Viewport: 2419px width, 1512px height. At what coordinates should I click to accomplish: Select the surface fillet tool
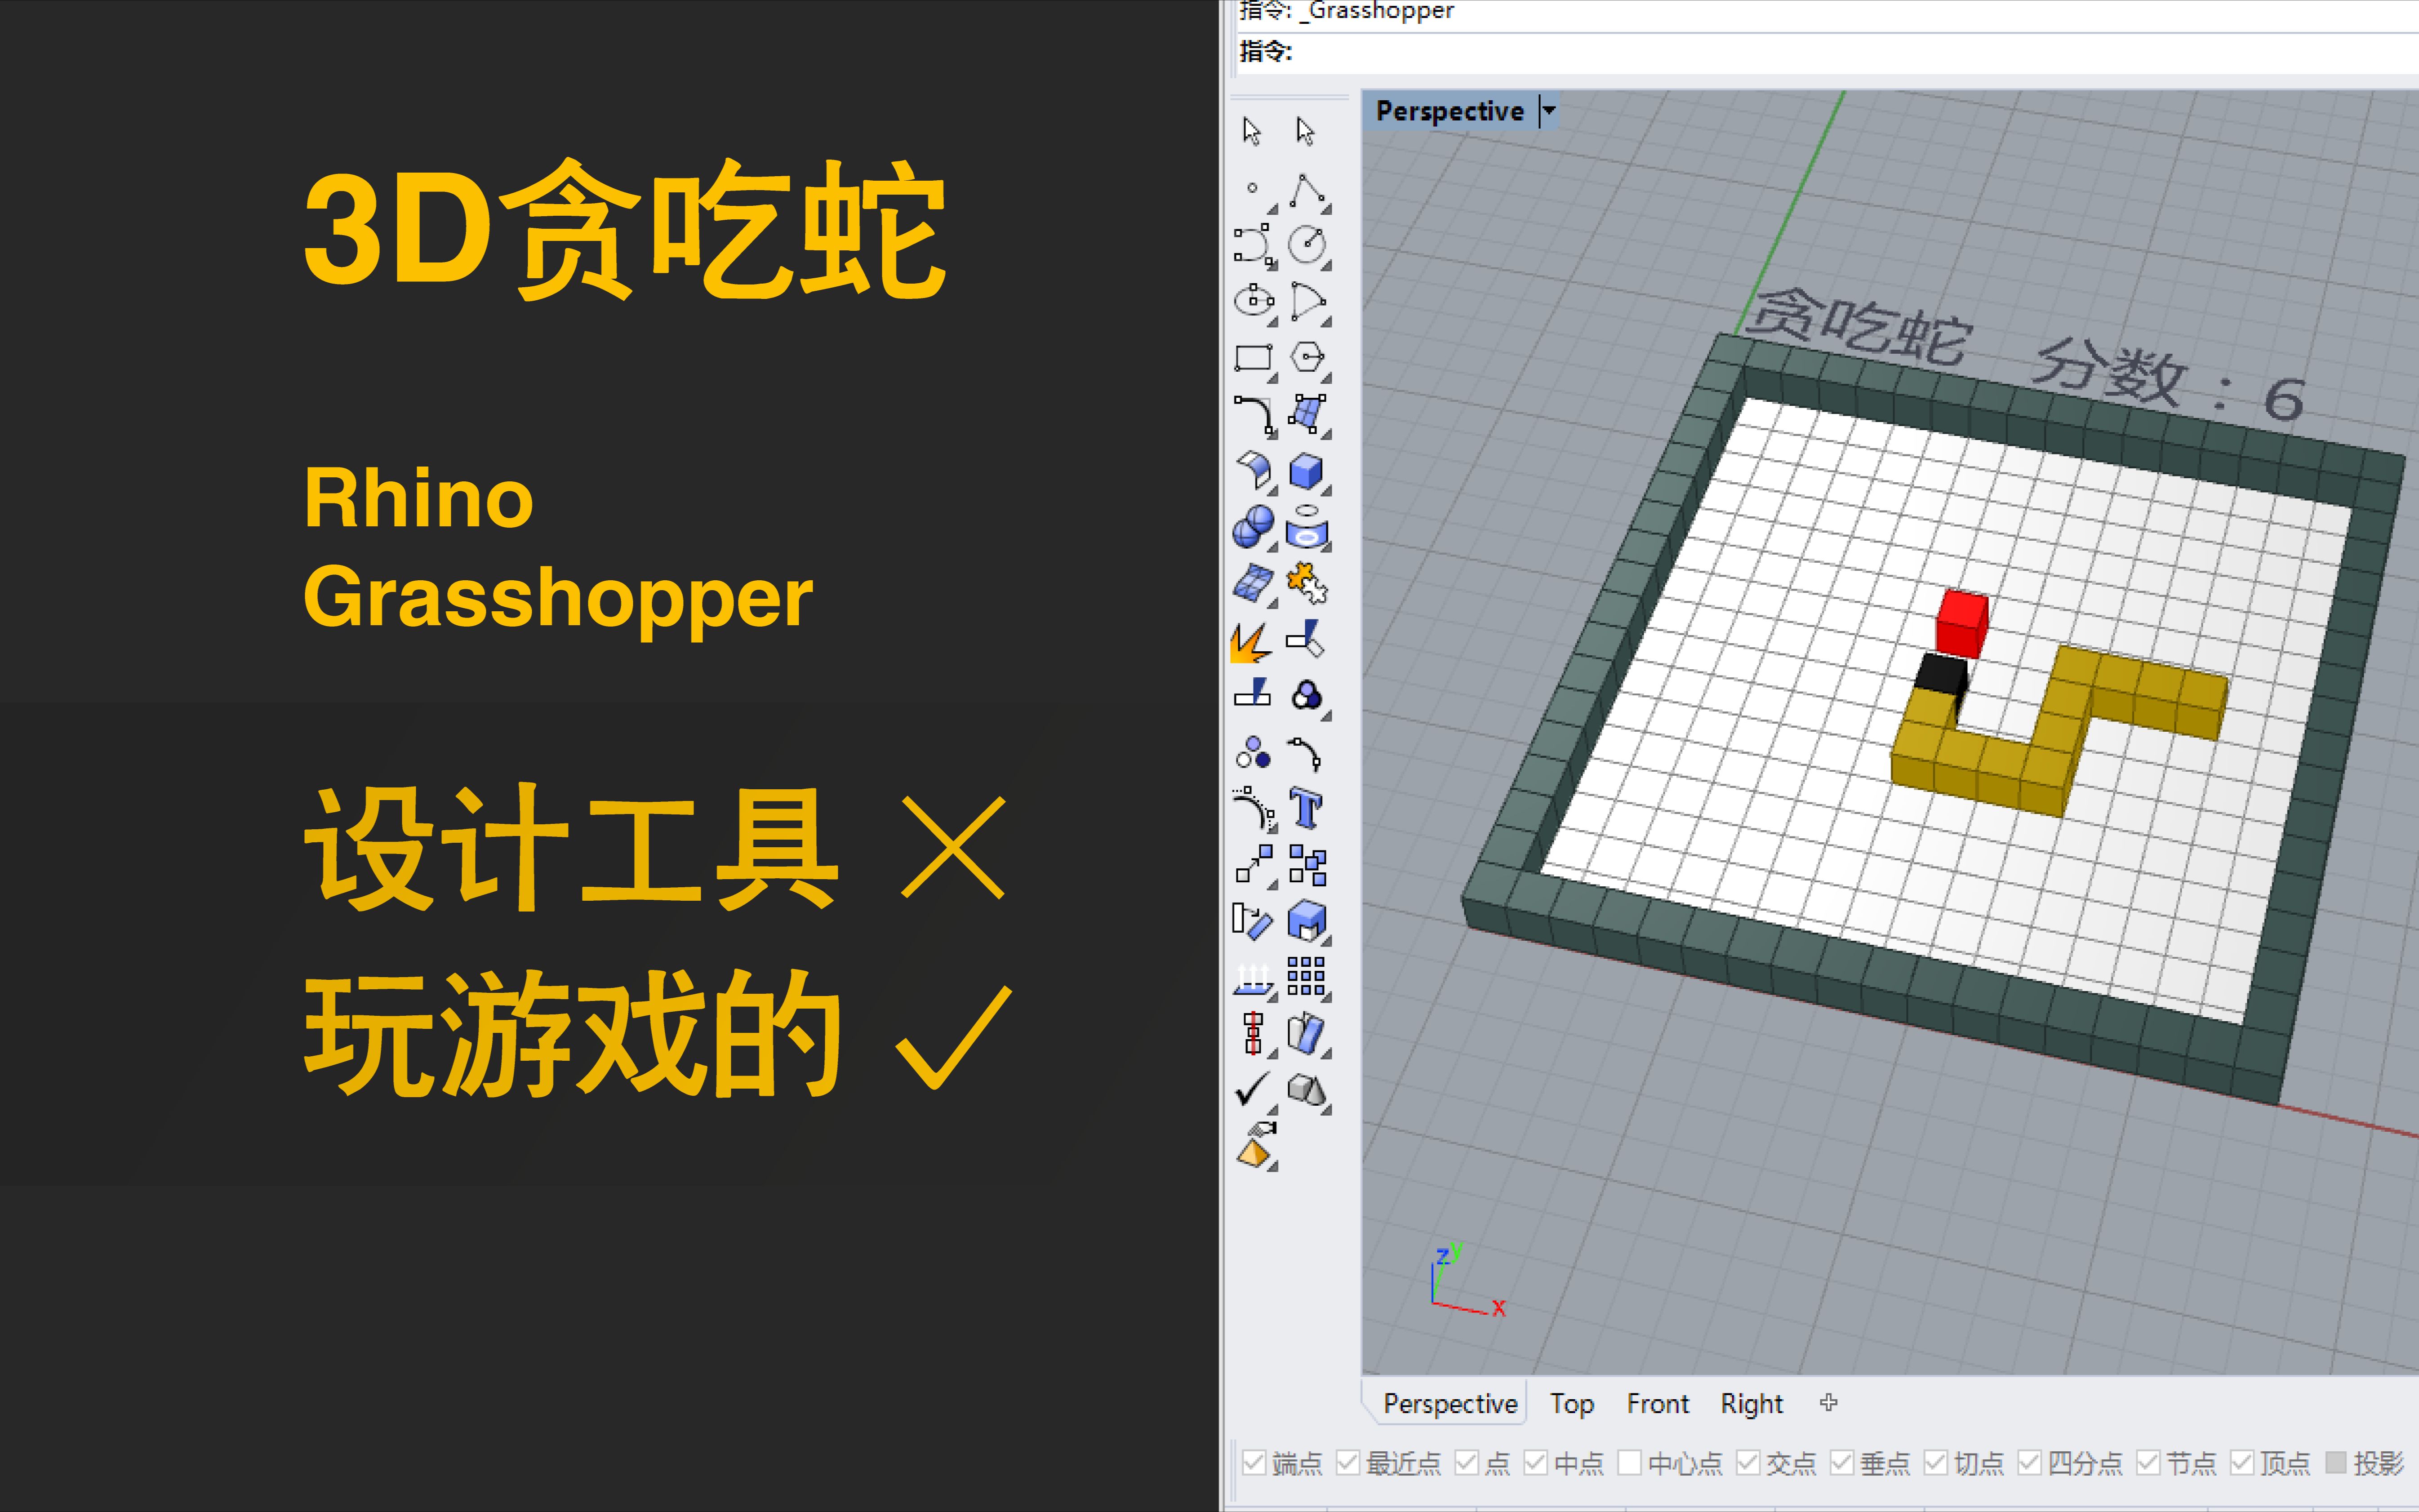tap(1254, 471)
